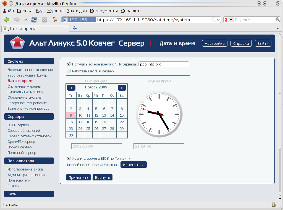Select the Дата и время browser tab
The height and width of the screenshot is (210, 283).
35,29
